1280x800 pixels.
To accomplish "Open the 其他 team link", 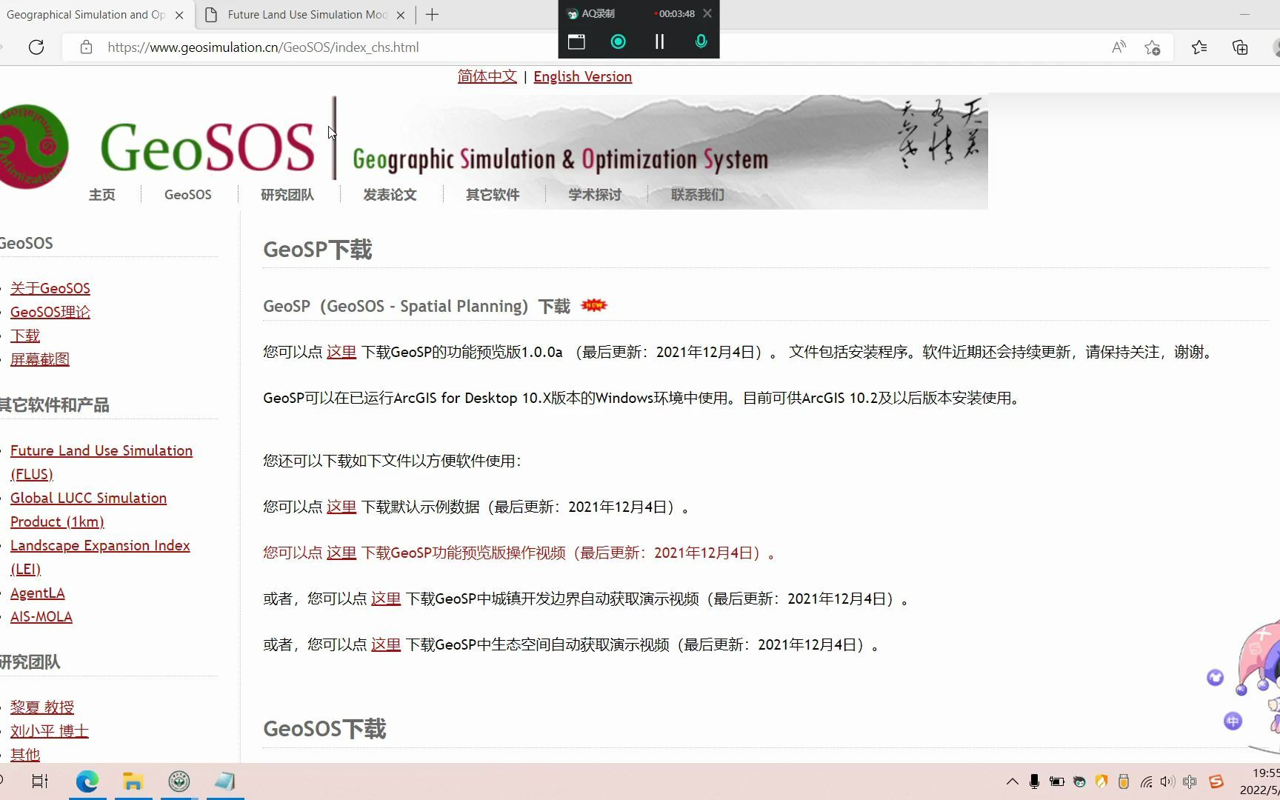I will [x=25, y=755].
